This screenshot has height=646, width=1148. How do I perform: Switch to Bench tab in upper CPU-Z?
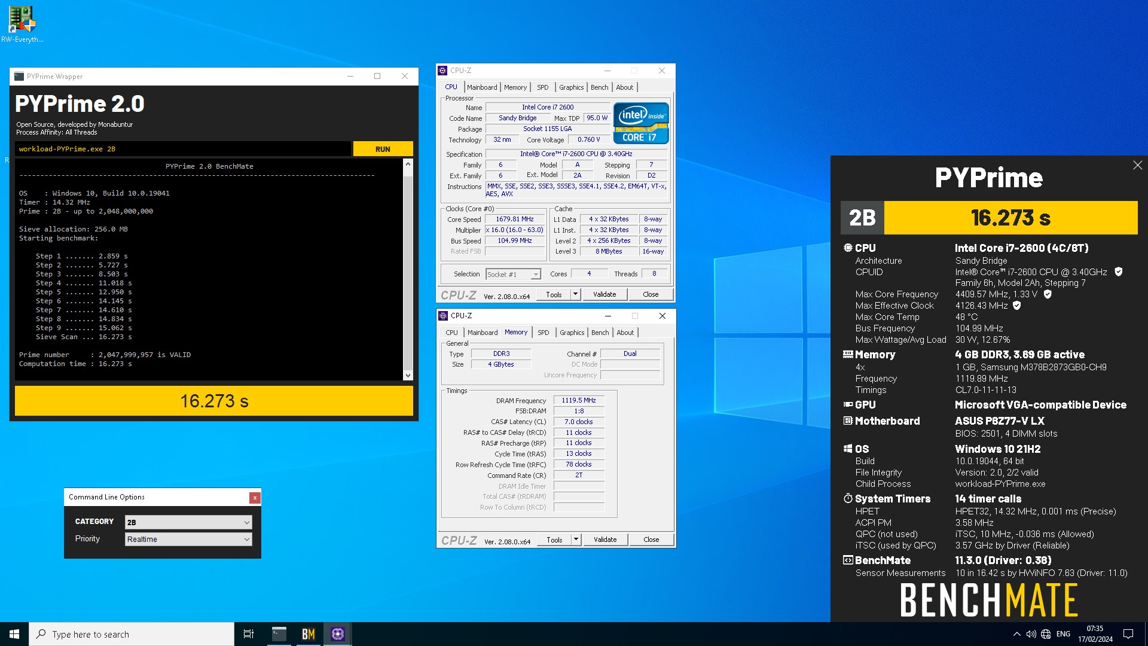click(x=600, y=87)
